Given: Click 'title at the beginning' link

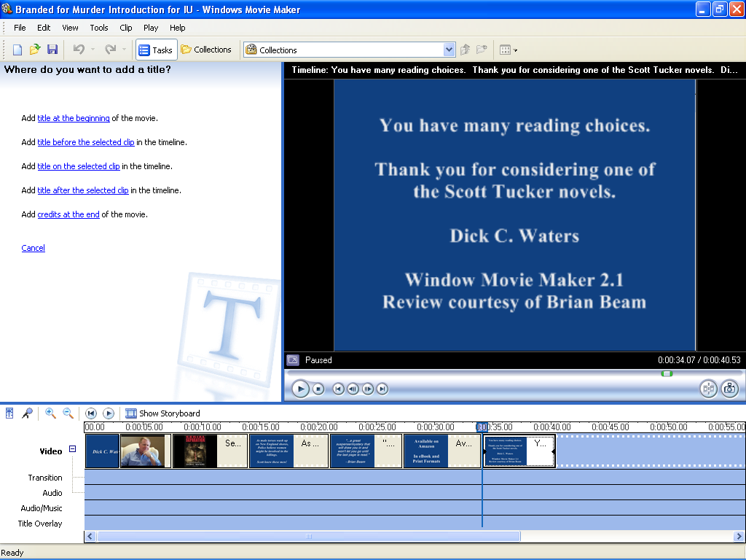Looking at the screenshot, I should point(74,118).
